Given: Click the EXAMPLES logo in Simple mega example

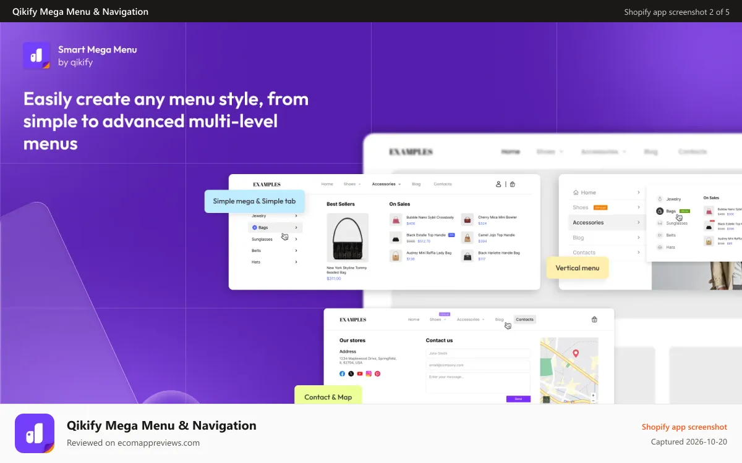Looking at the screenshot, I should coord(267,184).
